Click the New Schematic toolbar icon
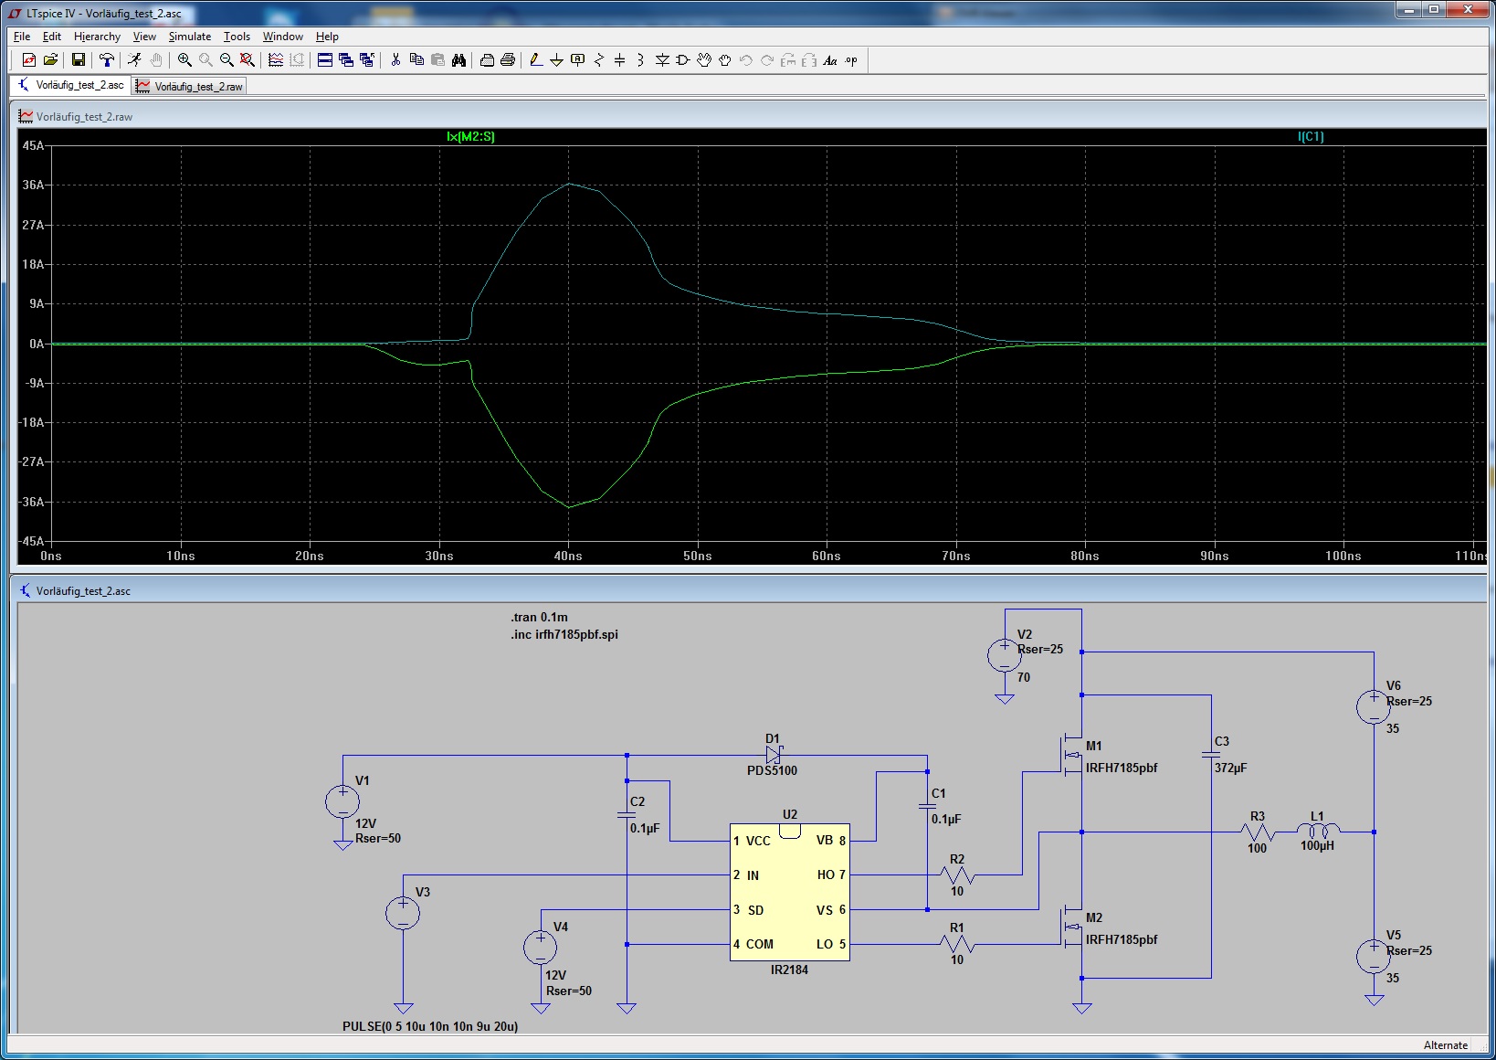Screen dimensions: 1496x1060 click(29, 60)
